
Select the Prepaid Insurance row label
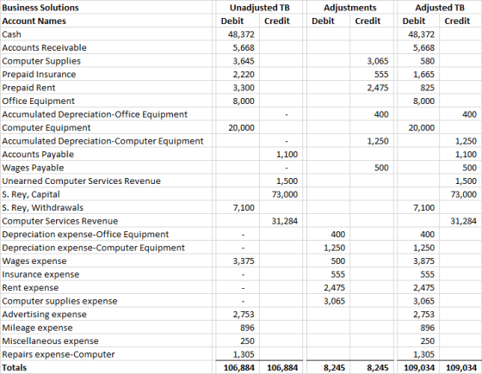click(39, 75)
